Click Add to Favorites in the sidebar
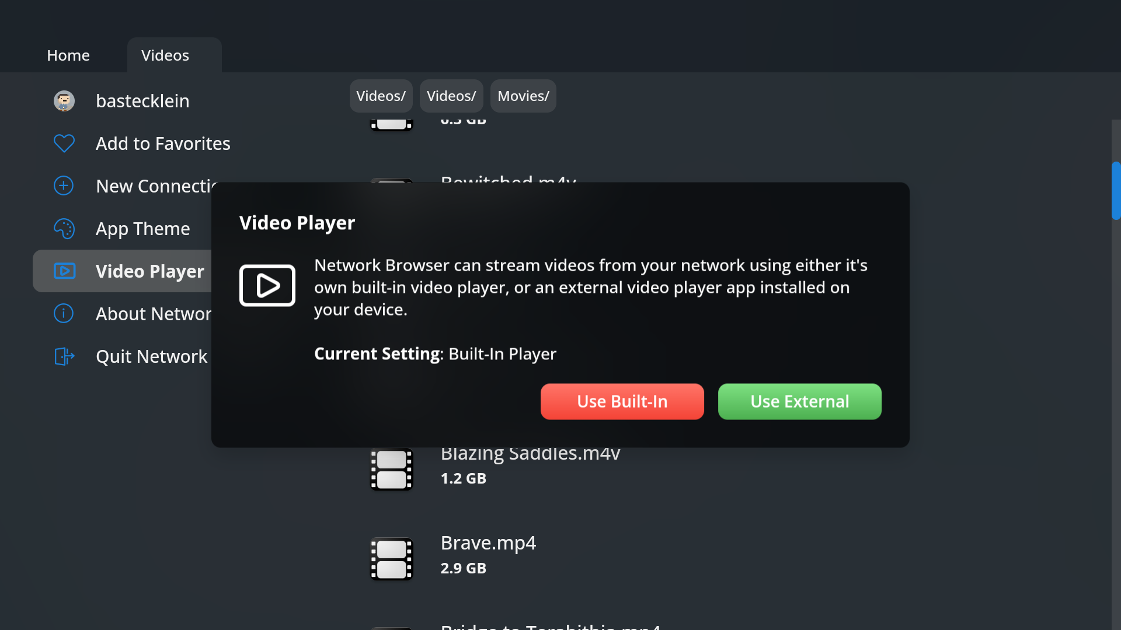 pos(162,143)
